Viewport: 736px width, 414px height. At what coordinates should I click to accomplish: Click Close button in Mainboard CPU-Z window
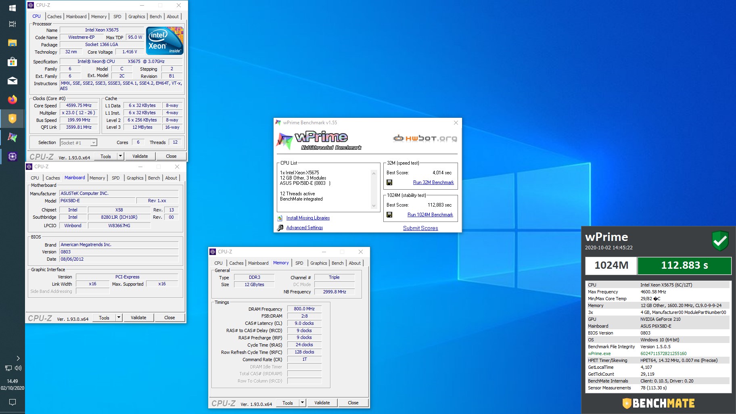pos(169,318)
